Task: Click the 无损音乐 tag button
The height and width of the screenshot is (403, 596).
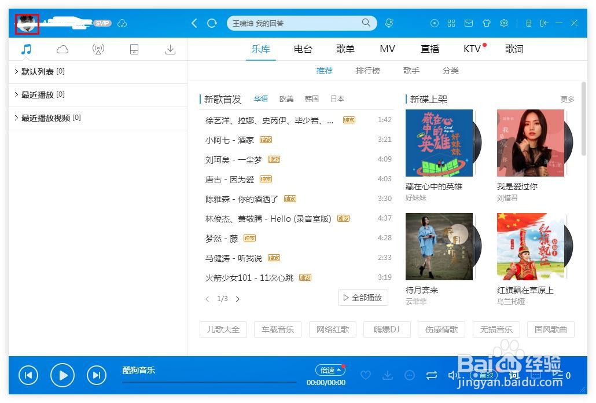Action: point(496,329)
